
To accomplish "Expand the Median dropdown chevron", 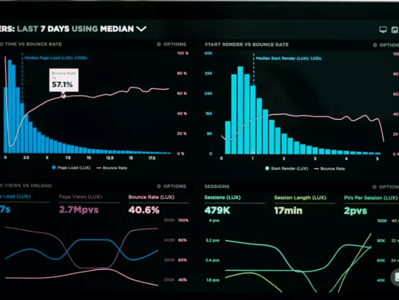I will pyautogui.click(x=141, y=29).
